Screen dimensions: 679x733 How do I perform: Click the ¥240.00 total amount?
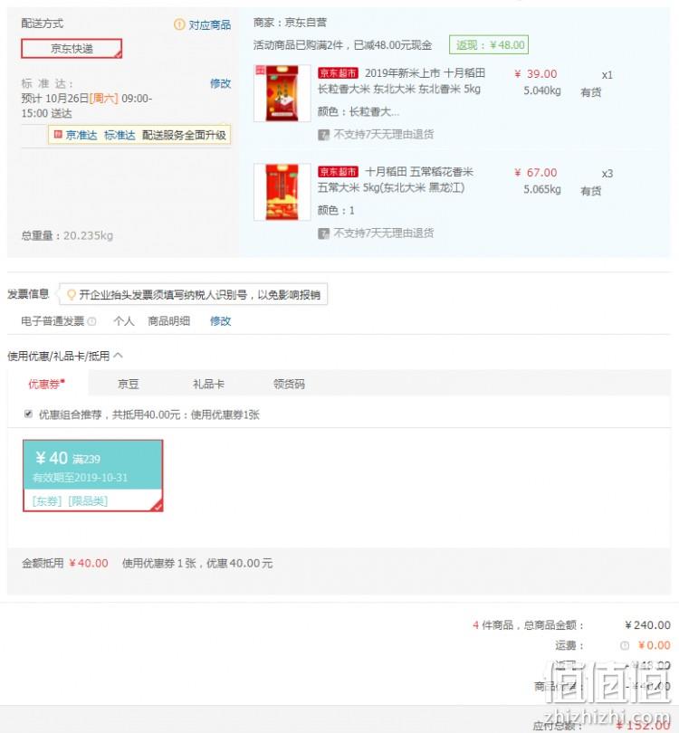647,625
